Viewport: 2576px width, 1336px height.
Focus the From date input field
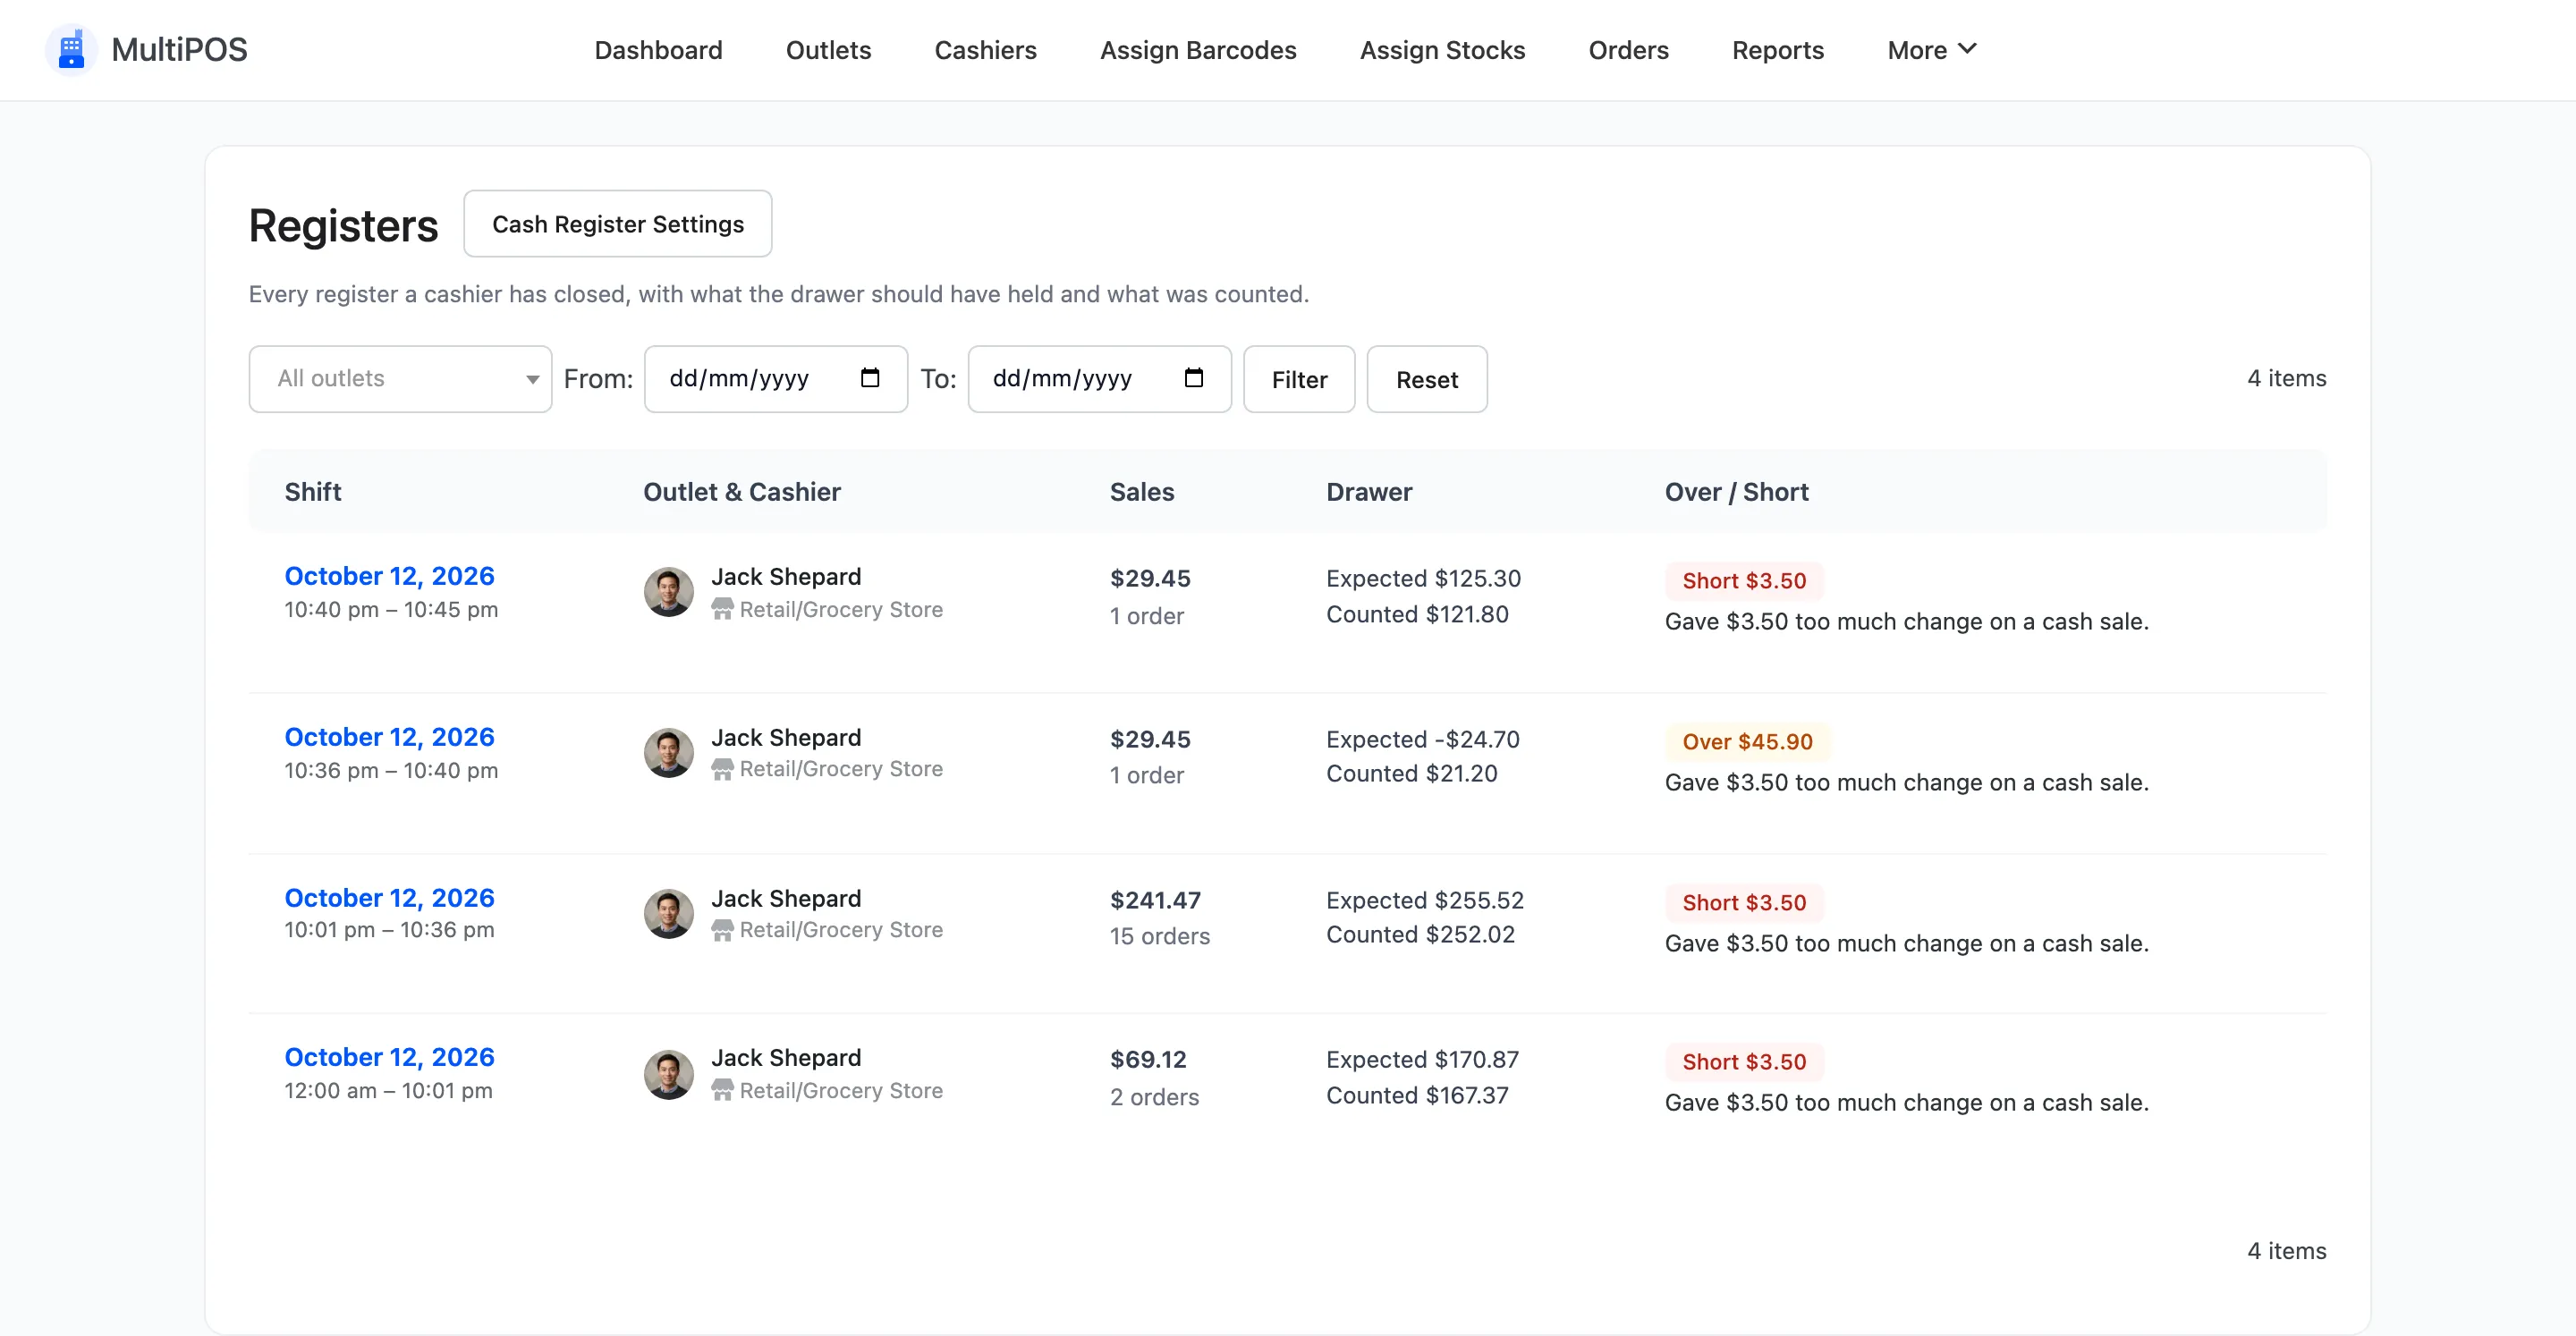[776, 379]
